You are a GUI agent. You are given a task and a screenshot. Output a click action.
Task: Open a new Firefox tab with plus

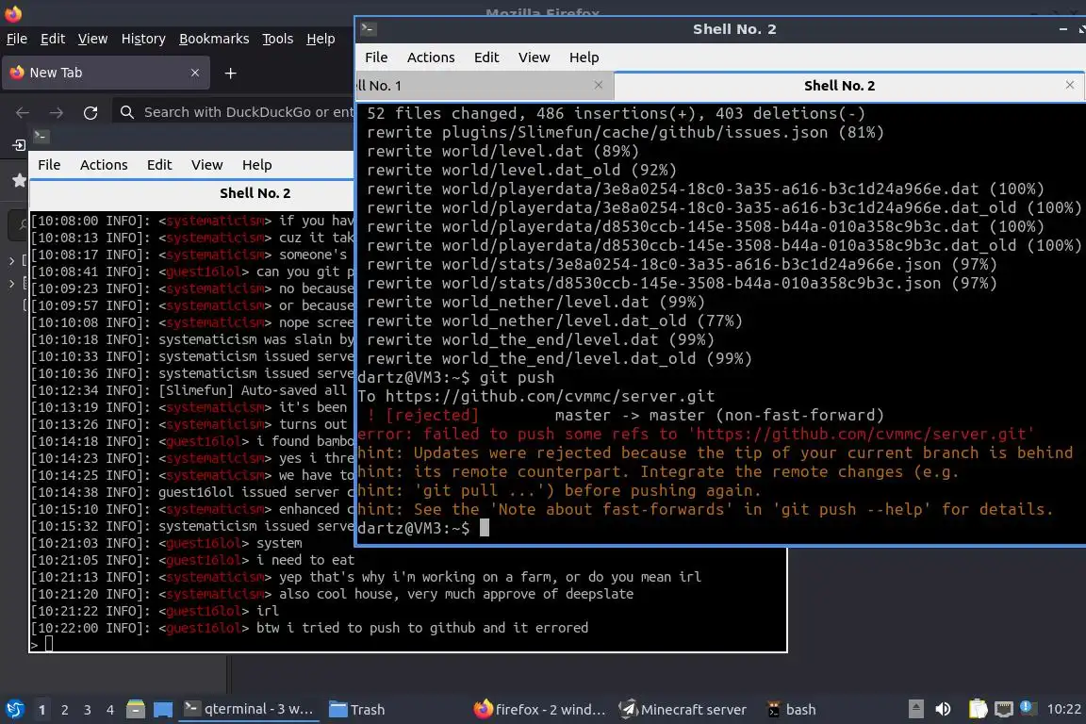pyautogui.click(x=231, y=73)
